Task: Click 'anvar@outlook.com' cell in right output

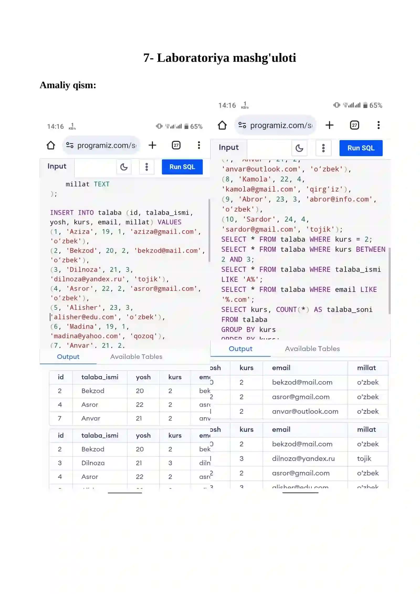Action: point(305,411)
